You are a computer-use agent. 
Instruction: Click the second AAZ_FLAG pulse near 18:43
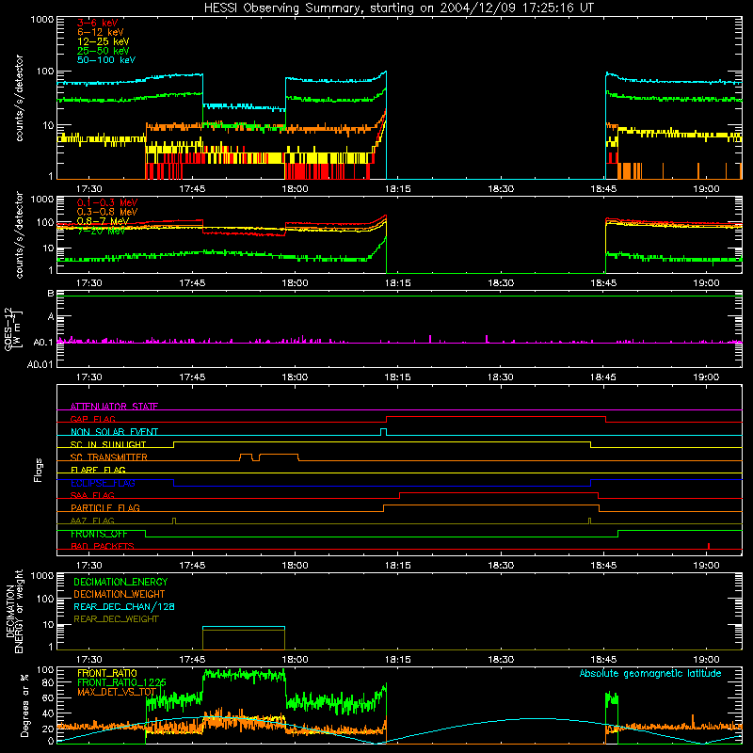[x=590, y=521]
